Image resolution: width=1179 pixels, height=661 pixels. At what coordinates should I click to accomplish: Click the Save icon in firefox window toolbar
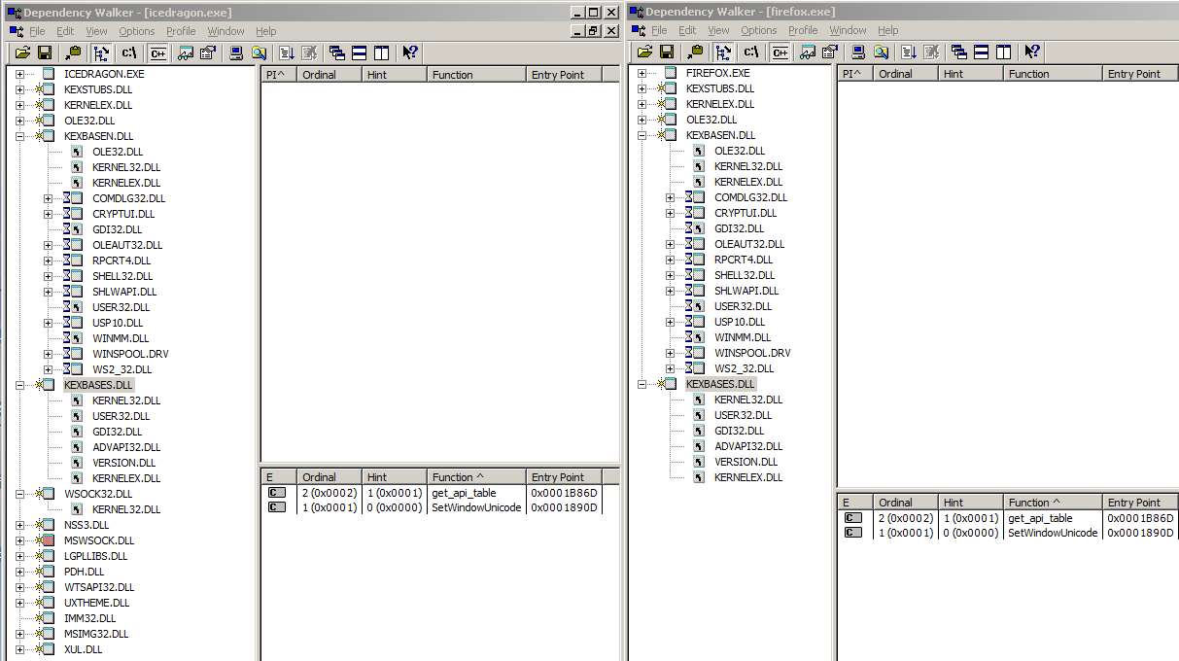[666, 52]
